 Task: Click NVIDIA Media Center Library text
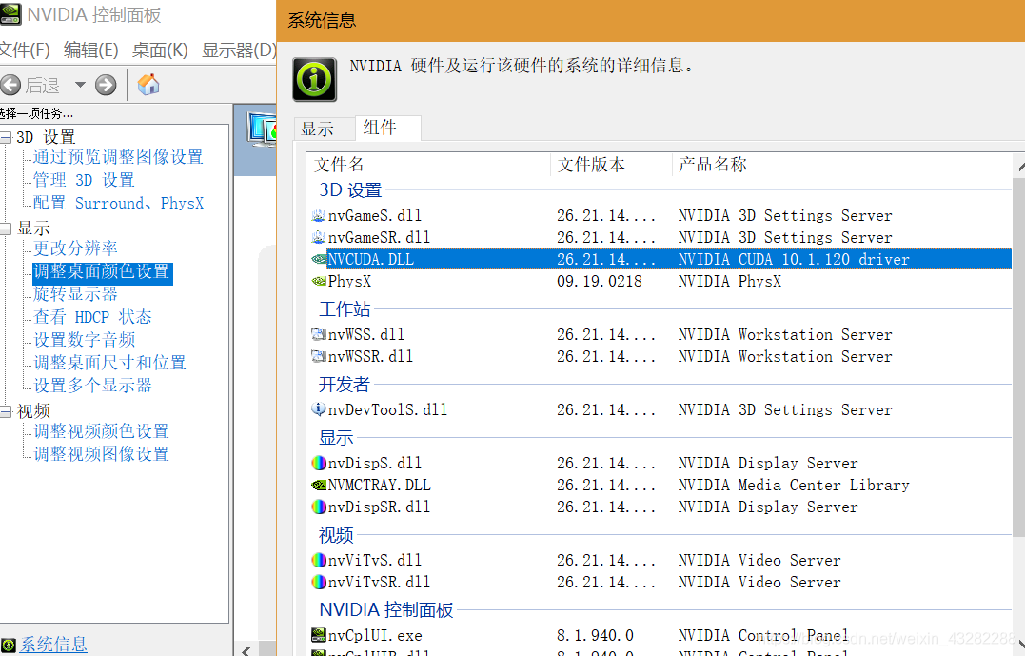tap(794, 486)
